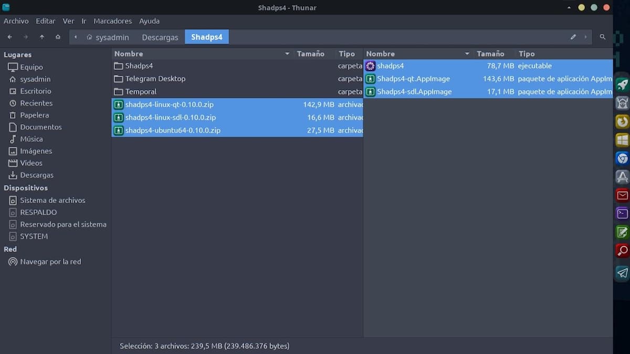This screenshot has height=354, width=630.
Task: Toggle the Nombre sort arrow in right pane
Action: (x=467, y=54)
